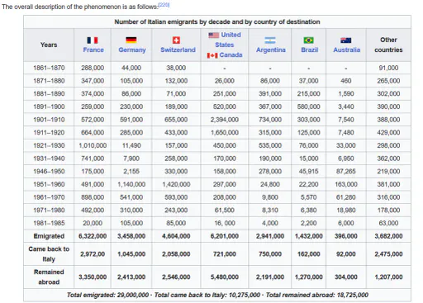Screen dimensions: 423x303
Task: Select the 1891–1900 row label
Action: click(49, 107)
